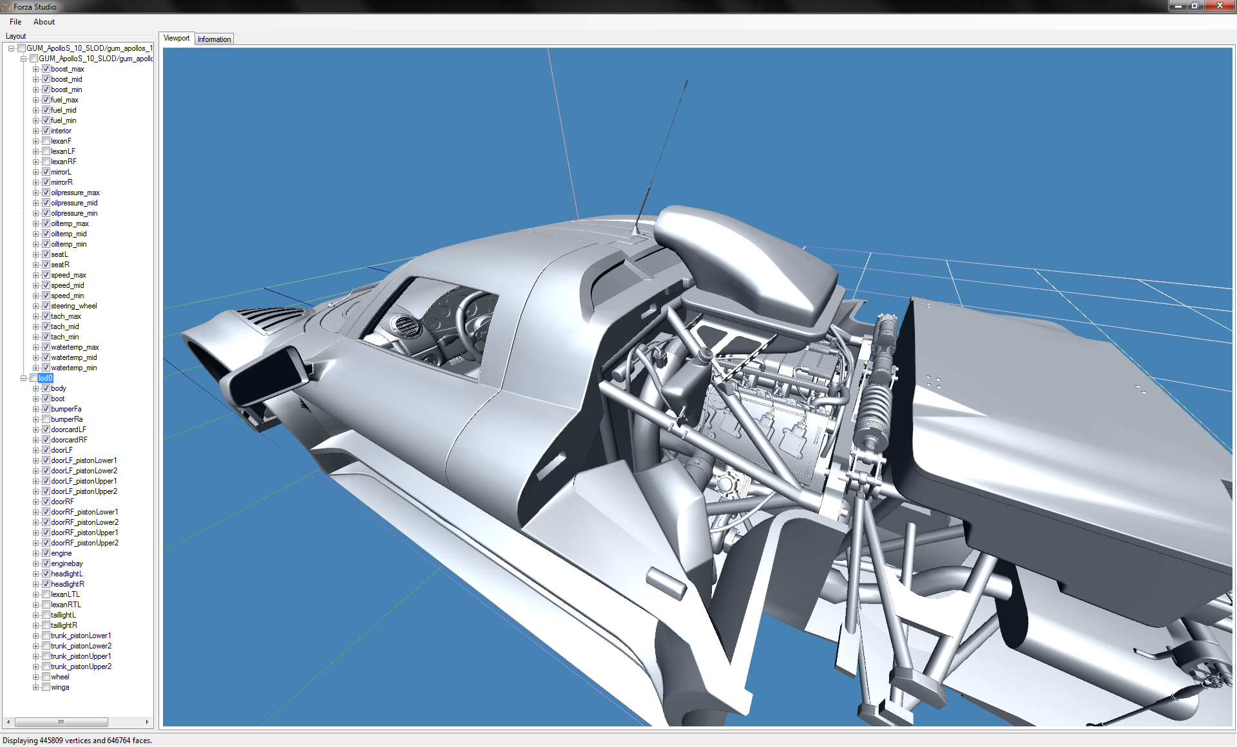Viewport: 1237px width, 747px height.
Task: Expand the mirrorR tree node
Action: [x=36, y=182]
